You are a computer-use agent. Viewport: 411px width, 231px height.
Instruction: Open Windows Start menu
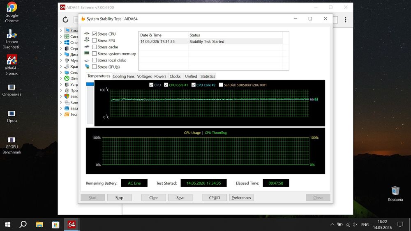[7, 224]
